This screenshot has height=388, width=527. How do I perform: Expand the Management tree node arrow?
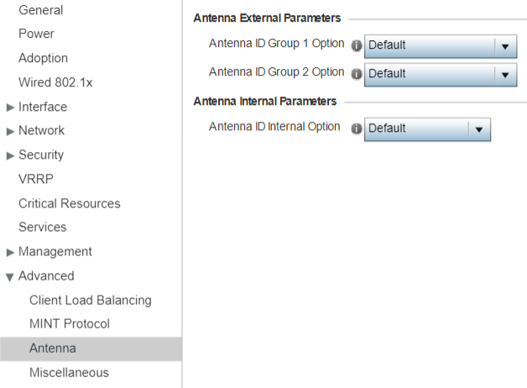click(x=10, y=252)
